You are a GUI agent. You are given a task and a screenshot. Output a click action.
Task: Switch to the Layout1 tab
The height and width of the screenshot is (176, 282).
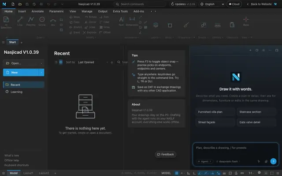click(x=28, y=173)
